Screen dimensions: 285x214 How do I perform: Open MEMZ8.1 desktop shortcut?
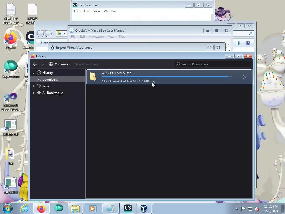coord(11,186)
